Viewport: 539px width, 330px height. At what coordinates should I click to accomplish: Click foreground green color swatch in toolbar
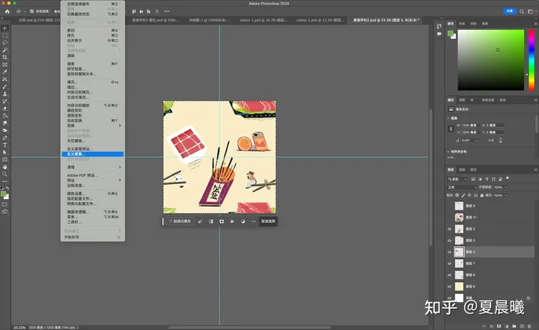pyautogui.click(x=4, y=195)
